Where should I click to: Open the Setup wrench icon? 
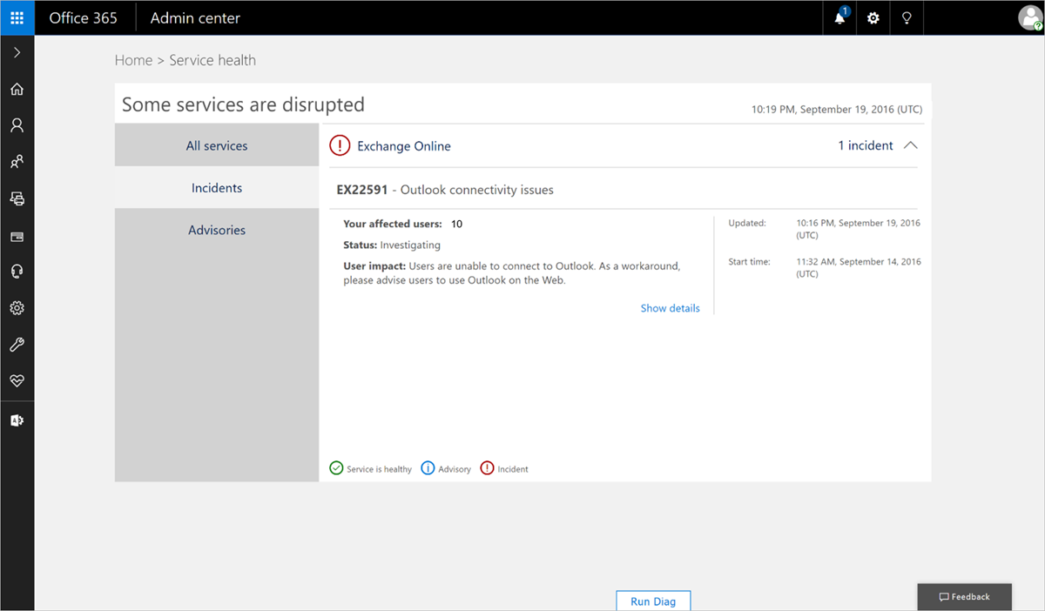click(17, 344)
